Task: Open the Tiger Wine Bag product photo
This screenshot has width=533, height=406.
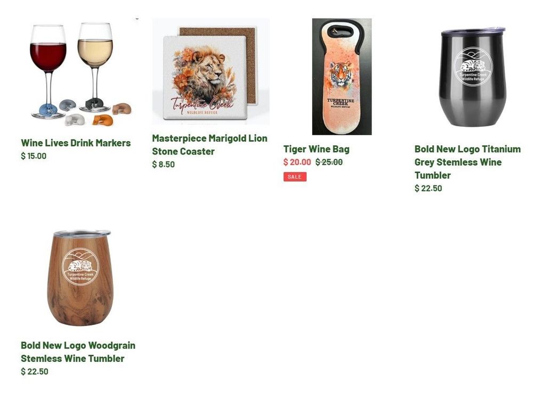Action: (342, 76)
